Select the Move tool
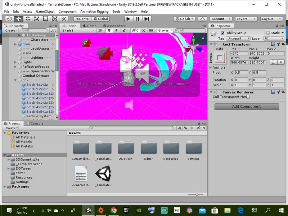Image resolution: width=288 pixels, height=216 pixels. tap(19, 19)
